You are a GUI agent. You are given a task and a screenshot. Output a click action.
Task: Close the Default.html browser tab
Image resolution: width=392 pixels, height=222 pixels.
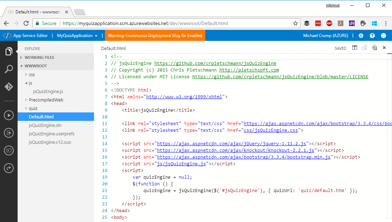[67, 12]
